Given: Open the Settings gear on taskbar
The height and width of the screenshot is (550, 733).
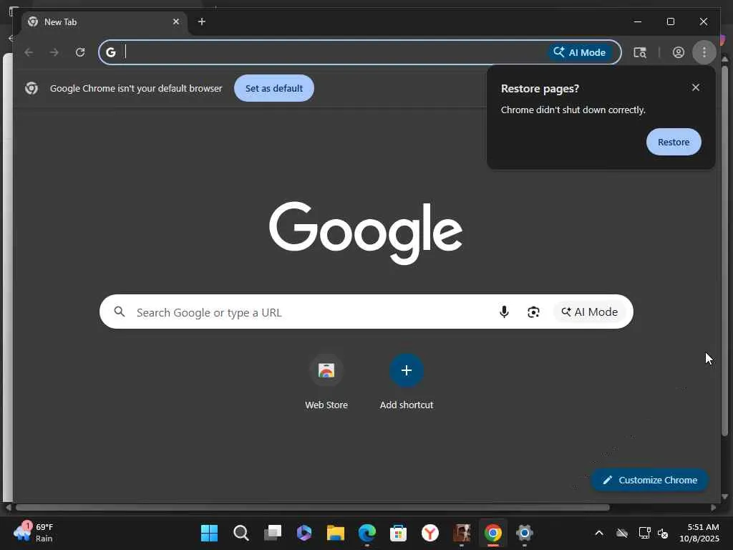Looking at the screenshot, I should (525, 533).
